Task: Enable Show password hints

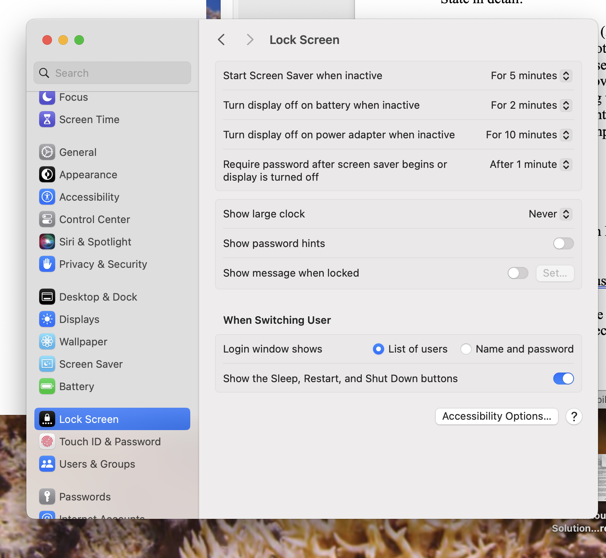Action: (x=563, y=243)
